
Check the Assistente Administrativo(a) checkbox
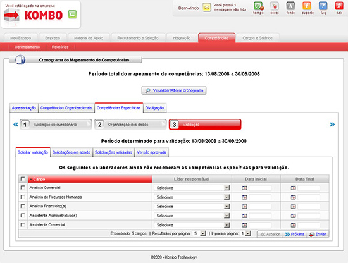pyautogui.click(x=23, y=216)
